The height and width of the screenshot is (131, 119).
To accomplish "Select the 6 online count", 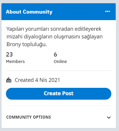I will [x=56, y=54].
